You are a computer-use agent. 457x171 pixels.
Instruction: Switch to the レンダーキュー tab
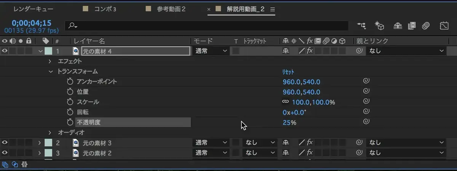click(x=34, y=9)
